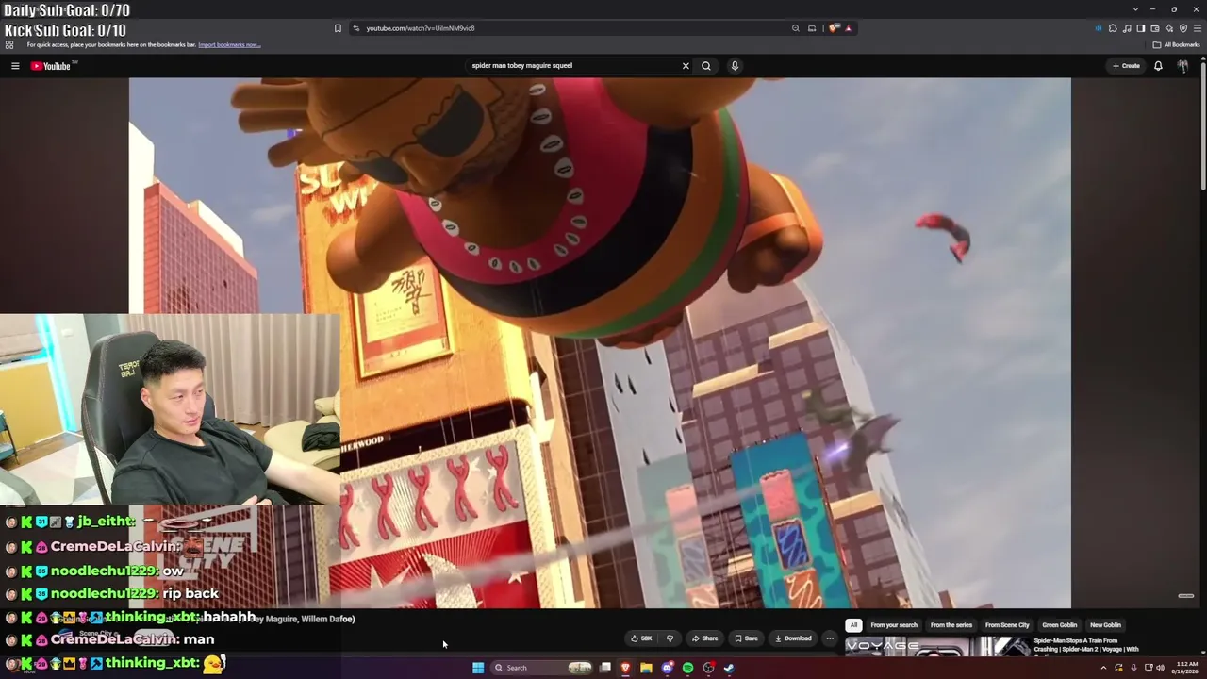Viewport: 1207px width, 679px height.
Task: Show hidden system tray icons
Action: pyautogui.click(x=1103, y=668)
